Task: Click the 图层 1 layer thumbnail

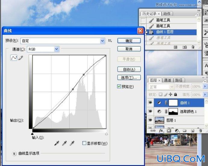Action: click(159, 120)
